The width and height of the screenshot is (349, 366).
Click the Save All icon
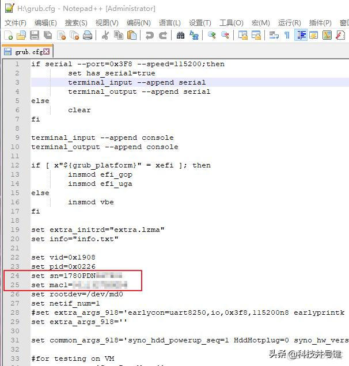[x=48, y=35]
